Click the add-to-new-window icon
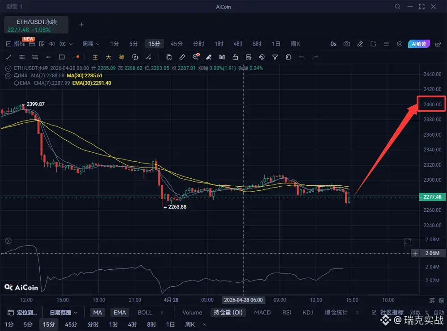447x331 pixels. coord(373,44)
